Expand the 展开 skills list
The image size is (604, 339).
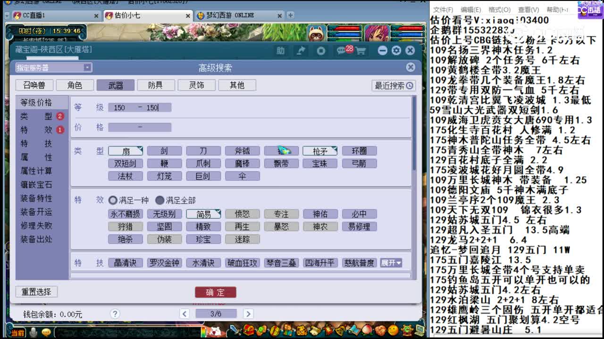tap(391, 263)
